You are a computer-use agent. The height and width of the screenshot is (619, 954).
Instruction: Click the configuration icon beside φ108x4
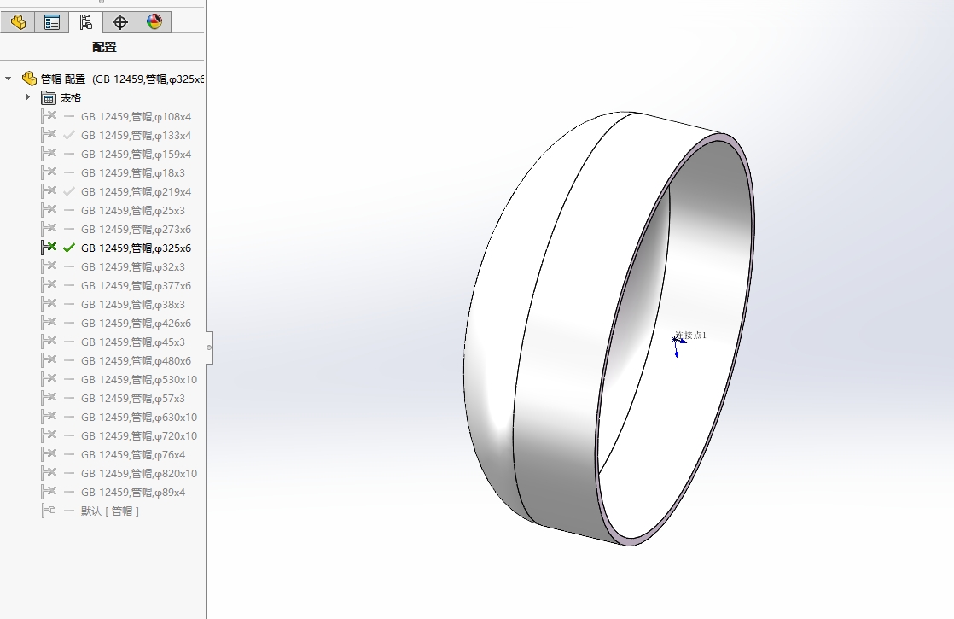click(49, 115)
